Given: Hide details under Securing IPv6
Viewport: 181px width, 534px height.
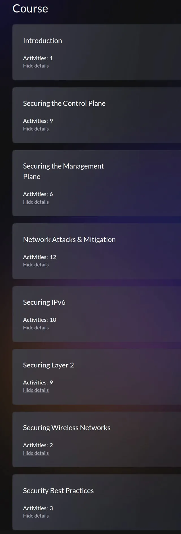Looking at the screenshot, I should click(36, 328).
